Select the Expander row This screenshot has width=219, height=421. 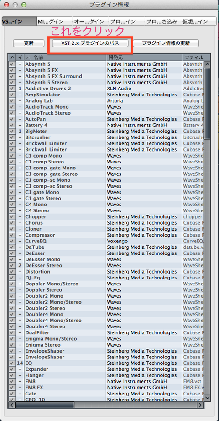(x=107, y=369)
